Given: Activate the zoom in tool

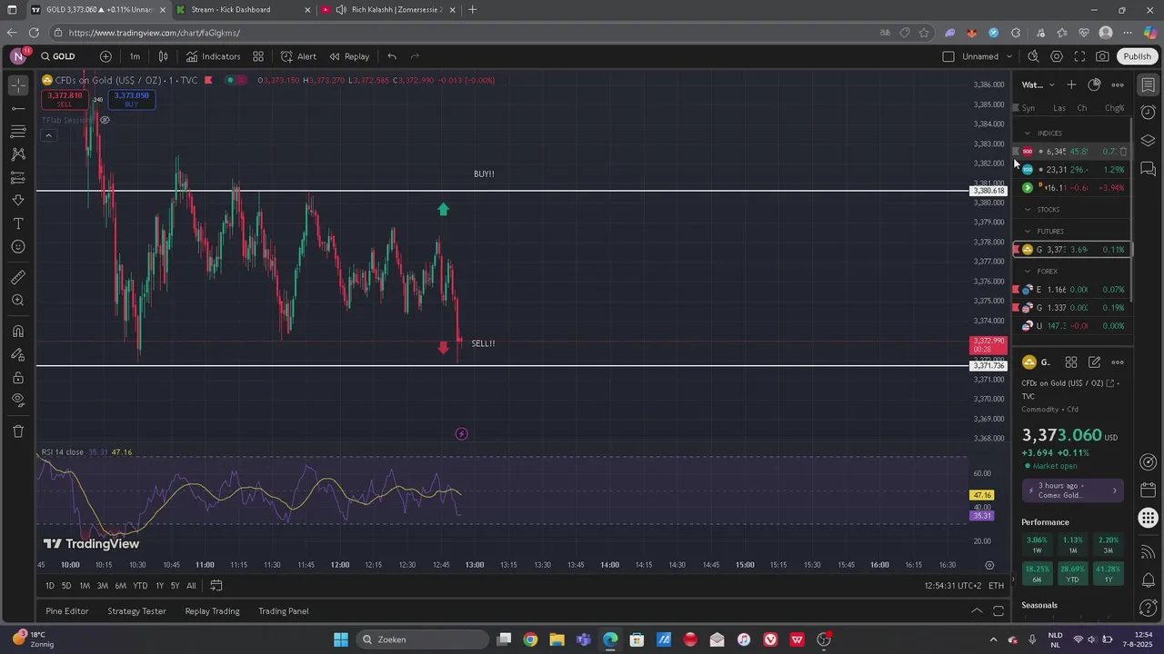Looking at the screenshot, I should coord(18,300).
